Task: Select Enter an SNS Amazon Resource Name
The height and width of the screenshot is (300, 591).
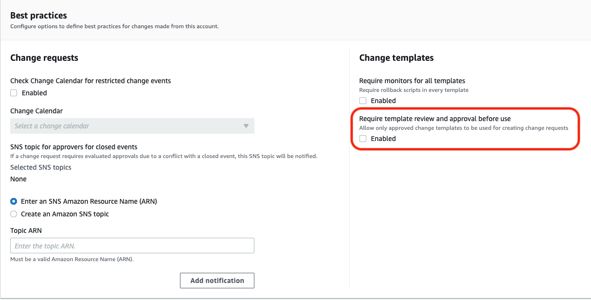Action: pyautogui.click(x=14, y=201)
